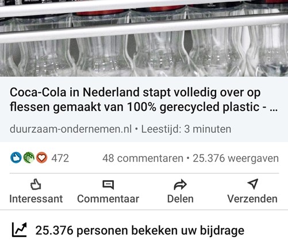
Task: Click the red heart reaction icon
Action: pos(41,158)
